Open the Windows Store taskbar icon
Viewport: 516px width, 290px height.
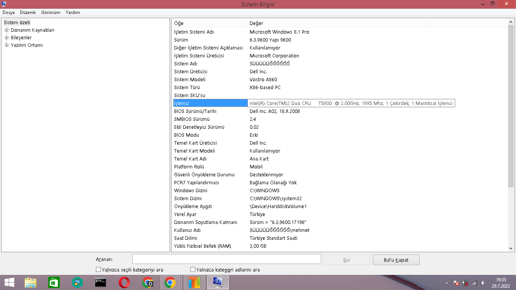(x=54, y=282)
